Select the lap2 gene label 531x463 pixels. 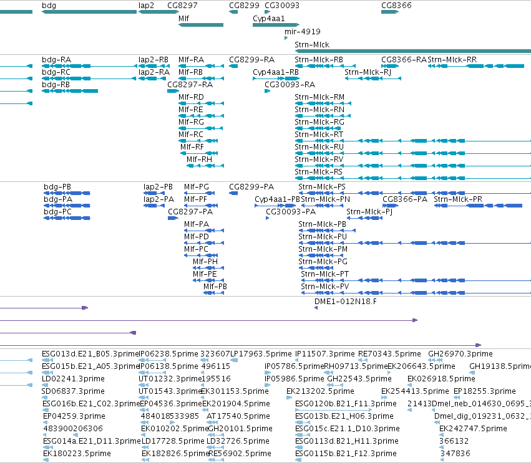[x=146, y=6]
